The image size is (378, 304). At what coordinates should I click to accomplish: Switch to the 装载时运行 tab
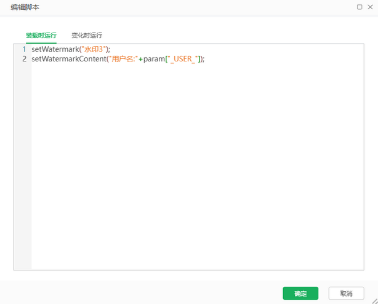point(41,36)
